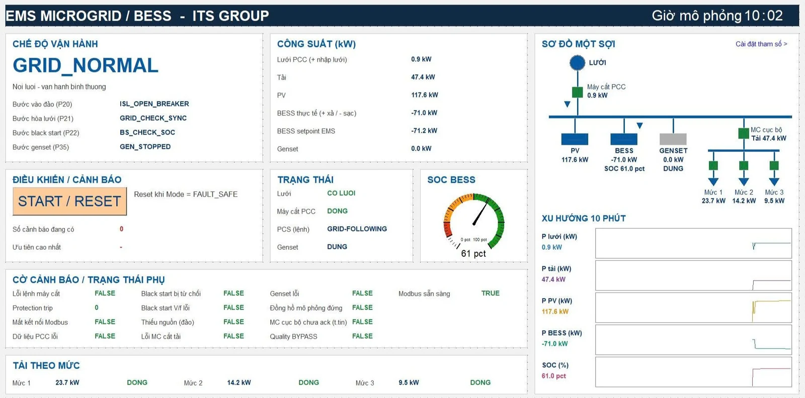
Task: Select the blue load arrow above Mức 1
Action: tap(713, 181)
